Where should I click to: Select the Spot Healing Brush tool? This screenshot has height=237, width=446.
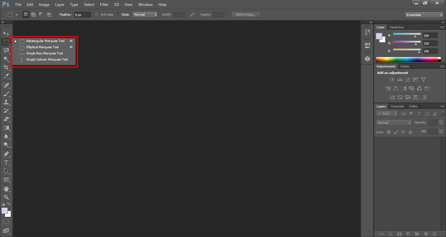[x=6, y=85]
